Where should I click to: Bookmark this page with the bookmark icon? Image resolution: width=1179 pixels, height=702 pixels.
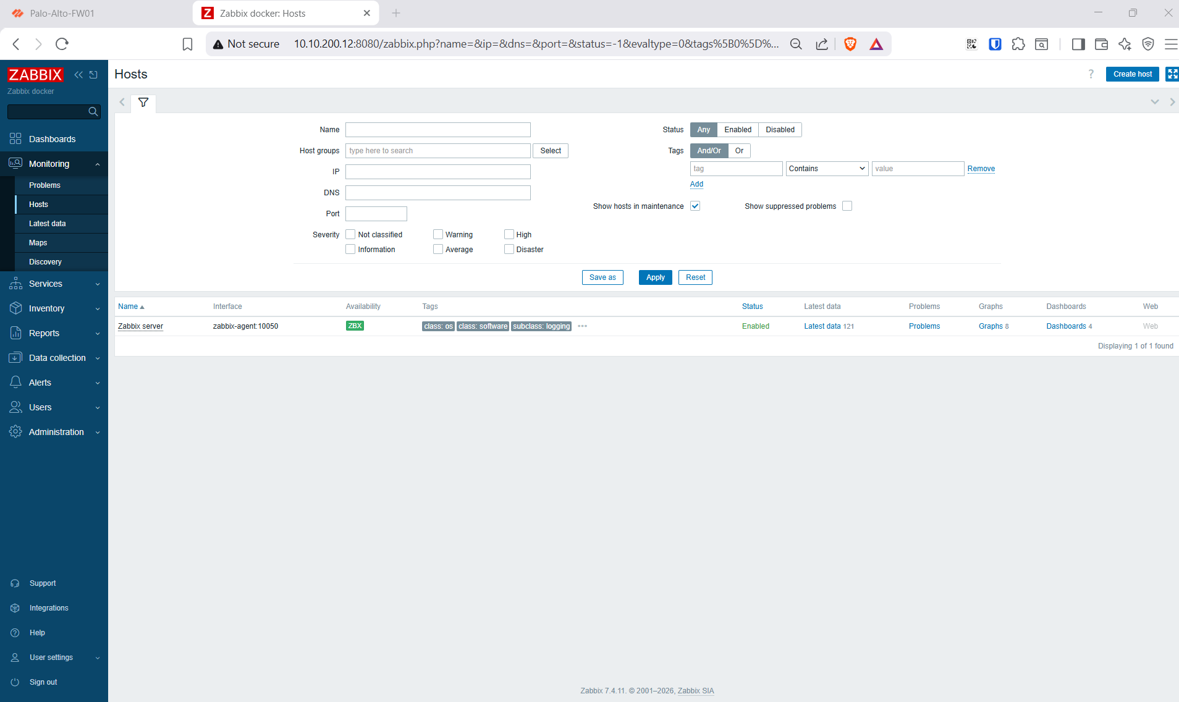pyautogui.click(x=188, y=44)
